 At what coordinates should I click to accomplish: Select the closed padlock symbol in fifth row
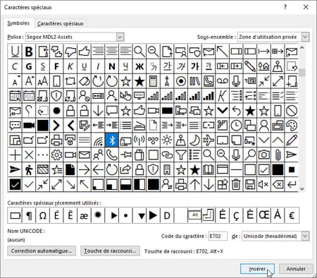pyautogui.click(x=70, y=111)
